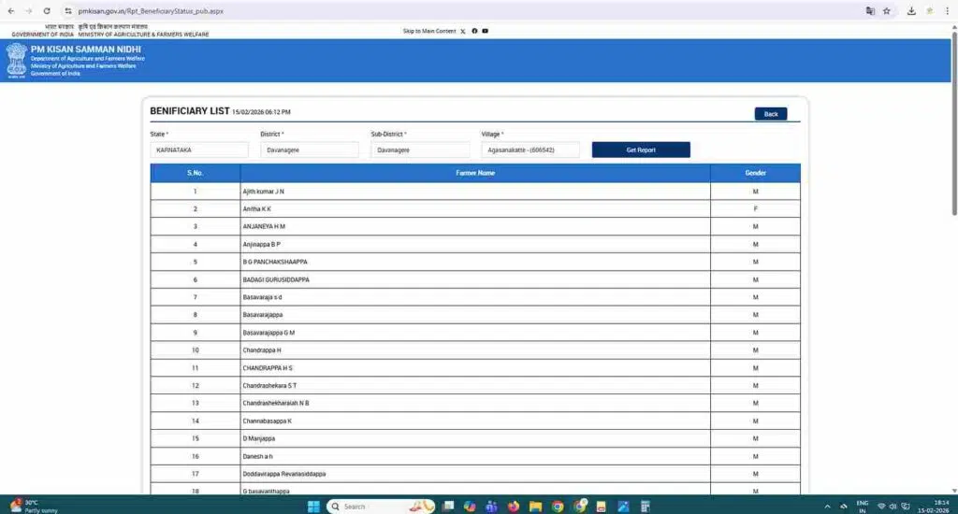Screen dimensions: 958x514
Task: Open File Explorer from taskbar
Action: (x=535, y=507)
